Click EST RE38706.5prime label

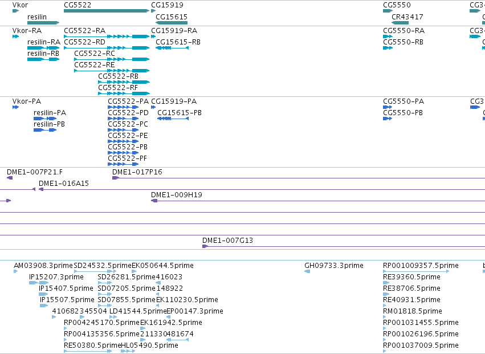pos(411,288)
